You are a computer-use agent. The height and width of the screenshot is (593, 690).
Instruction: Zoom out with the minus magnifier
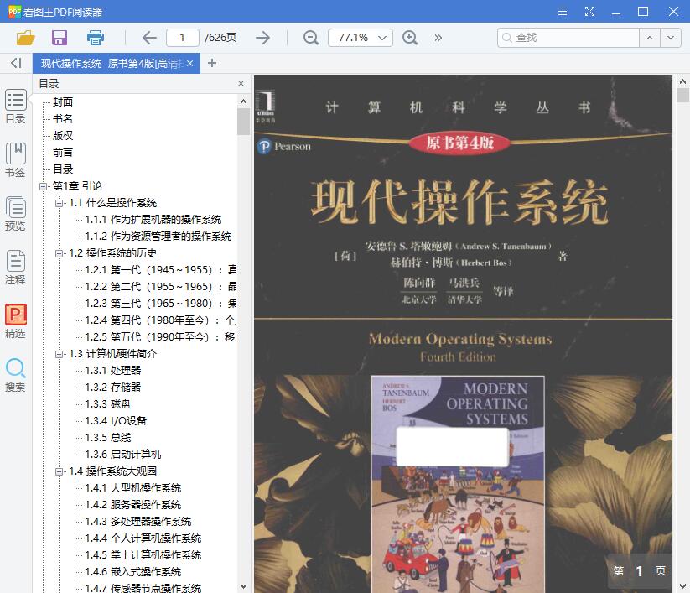311,38
